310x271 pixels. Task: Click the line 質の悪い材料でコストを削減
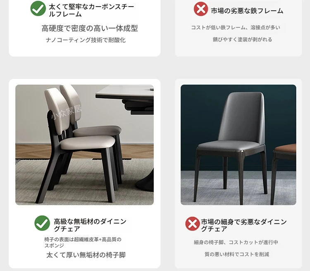[237, 254]
